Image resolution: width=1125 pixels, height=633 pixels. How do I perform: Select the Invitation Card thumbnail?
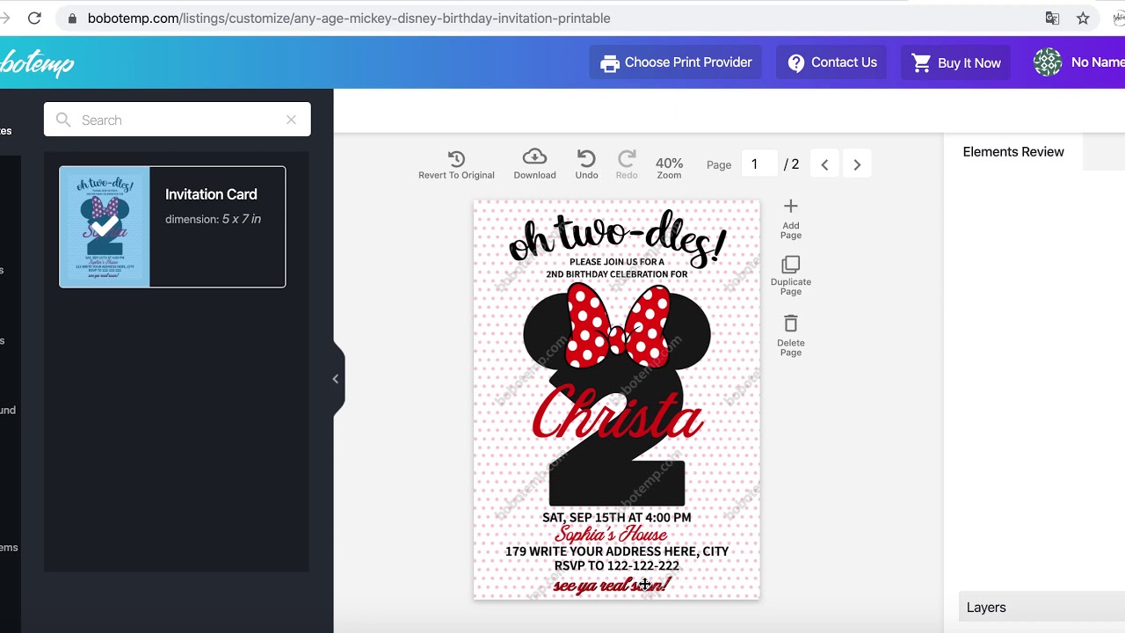pos(105,227)
